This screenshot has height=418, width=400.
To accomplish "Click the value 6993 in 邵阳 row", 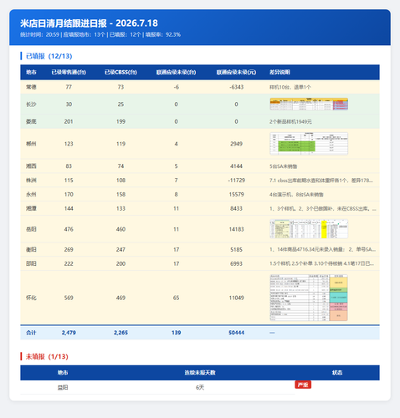I will pyautogui.click(x=236, y=263).
